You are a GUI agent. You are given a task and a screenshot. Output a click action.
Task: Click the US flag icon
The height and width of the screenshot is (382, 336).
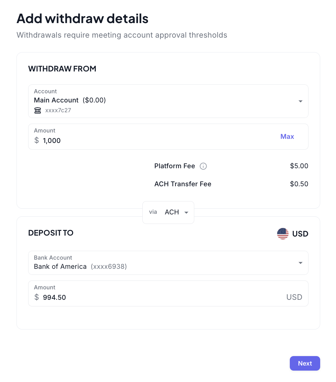pyautogui.click(x=283, y=234)
